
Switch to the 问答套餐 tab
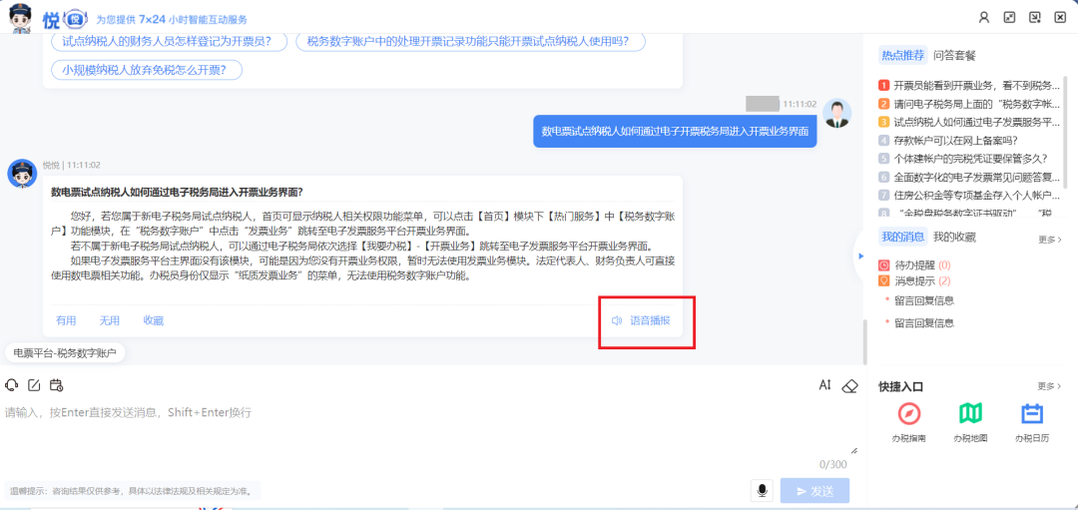pyautogui.click(x=954, y=55)
